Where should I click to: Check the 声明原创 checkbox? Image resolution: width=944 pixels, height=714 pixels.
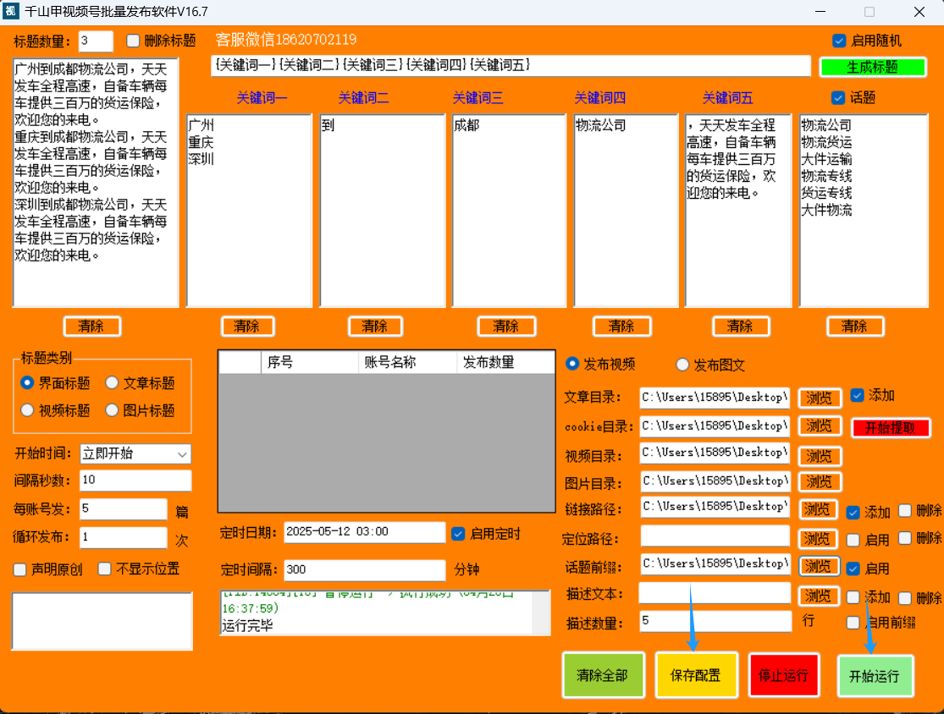[x=21, y=568]
